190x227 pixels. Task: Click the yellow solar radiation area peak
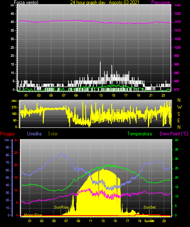(x=103, y=170)
